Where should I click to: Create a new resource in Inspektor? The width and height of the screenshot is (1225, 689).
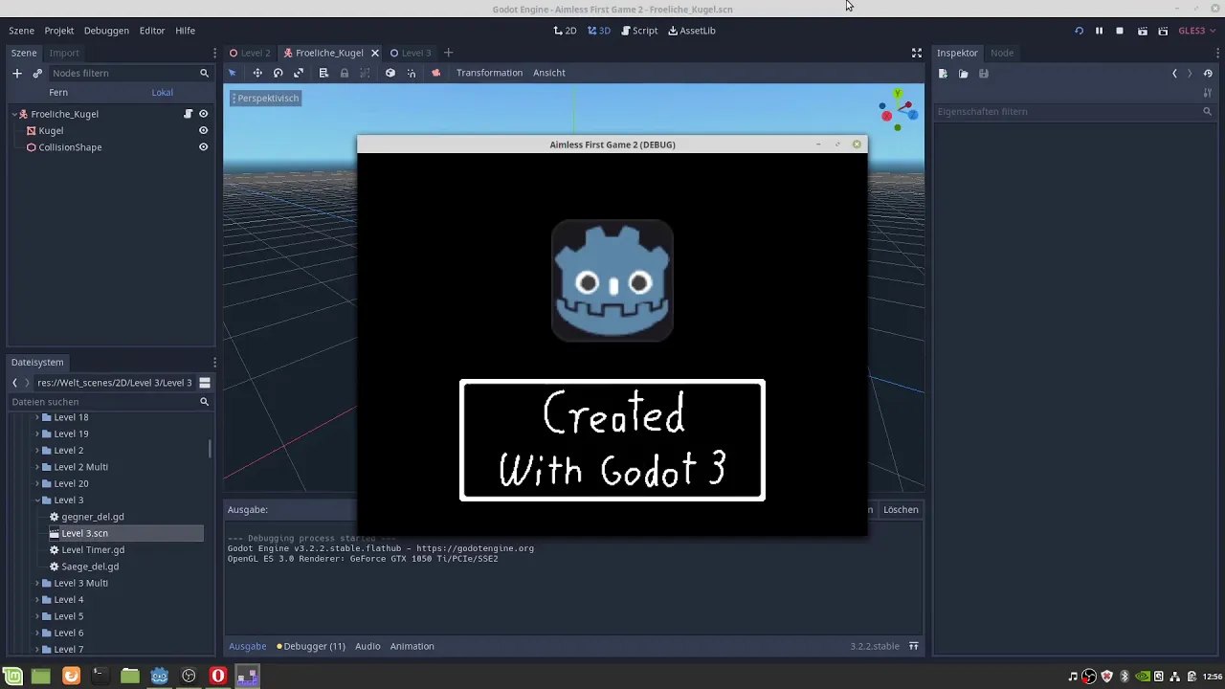(943, 74)
